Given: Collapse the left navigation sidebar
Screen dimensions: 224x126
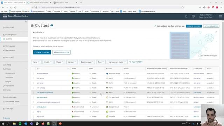Looking at the screenshot, I should [x=26, y=22].
